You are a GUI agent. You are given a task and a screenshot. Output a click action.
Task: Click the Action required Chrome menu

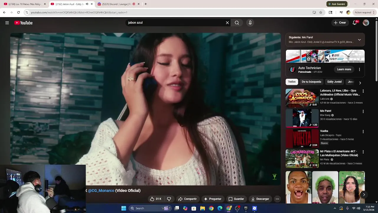[x=365, y=12]
